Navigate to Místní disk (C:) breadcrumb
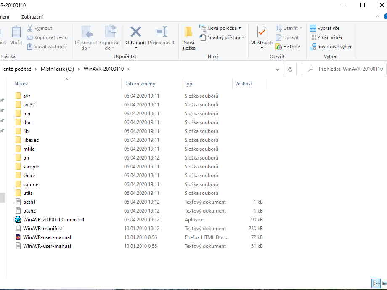 click(57, 69)
